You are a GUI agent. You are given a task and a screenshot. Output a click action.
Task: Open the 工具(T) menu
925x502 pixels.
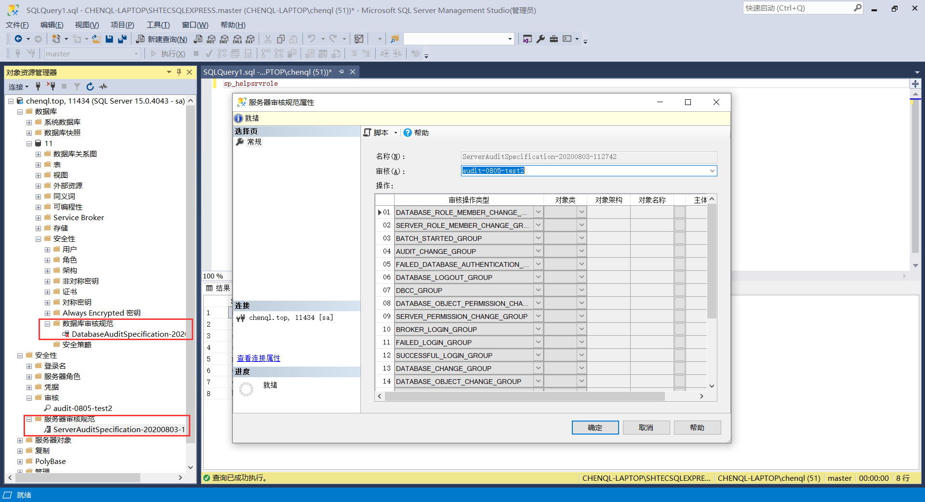158,25
